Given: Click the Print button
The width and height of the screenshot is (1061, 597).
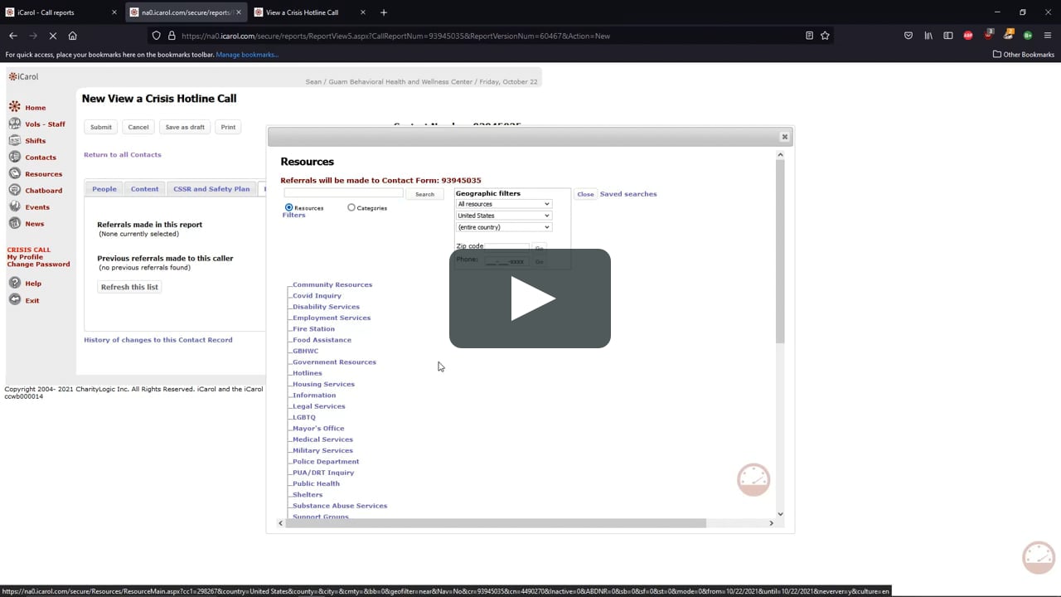Looking at the screenshot, I should pos(228,127).
